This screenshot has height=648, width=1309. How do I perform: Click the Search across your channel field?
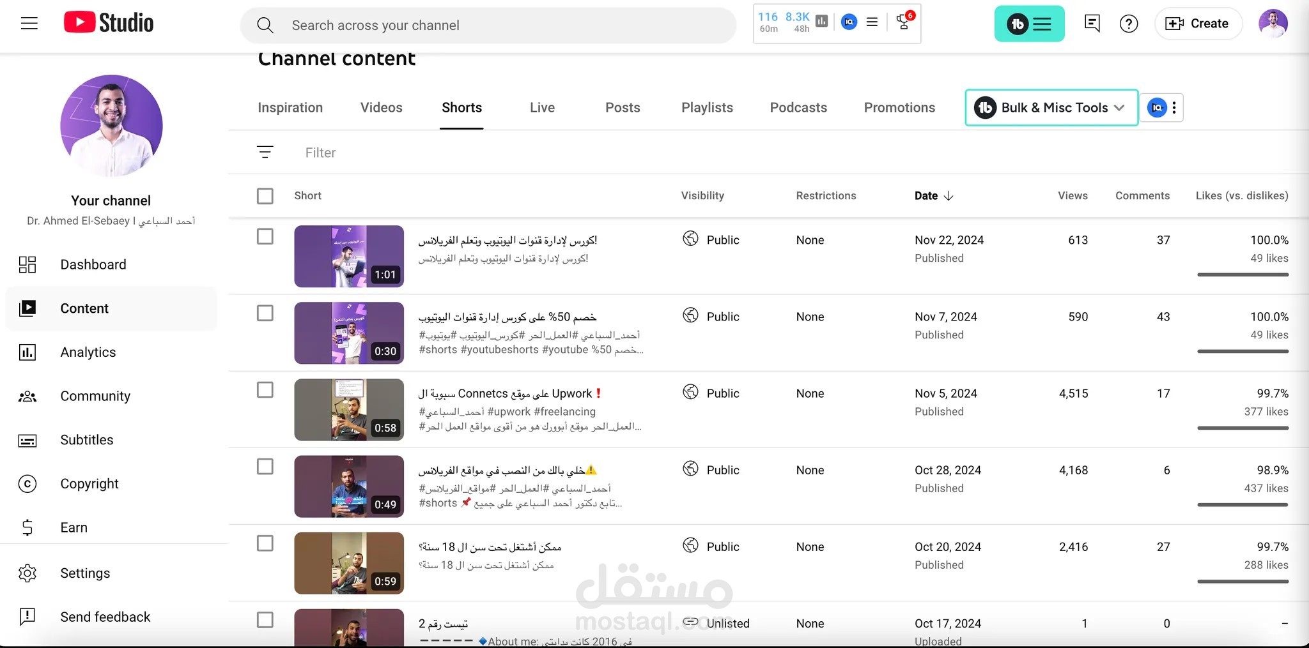[488, 26]
